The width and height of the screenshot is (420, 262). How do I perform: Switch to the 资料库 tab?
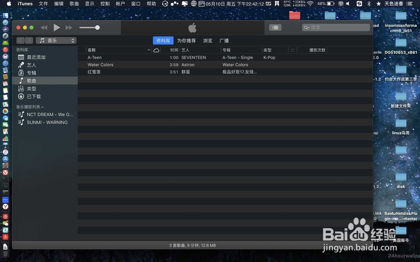point(163,41)
